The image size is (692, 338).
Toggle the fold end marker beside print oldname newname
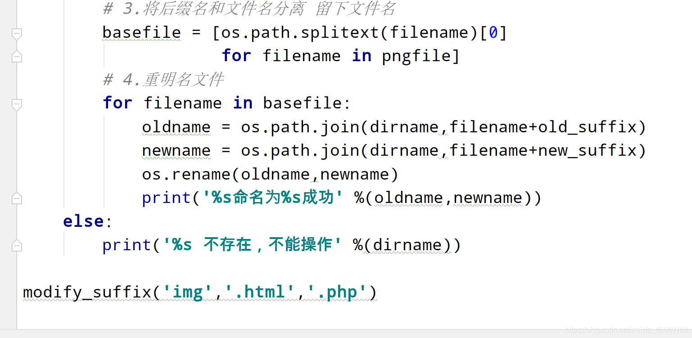click(x=17, y=198)
